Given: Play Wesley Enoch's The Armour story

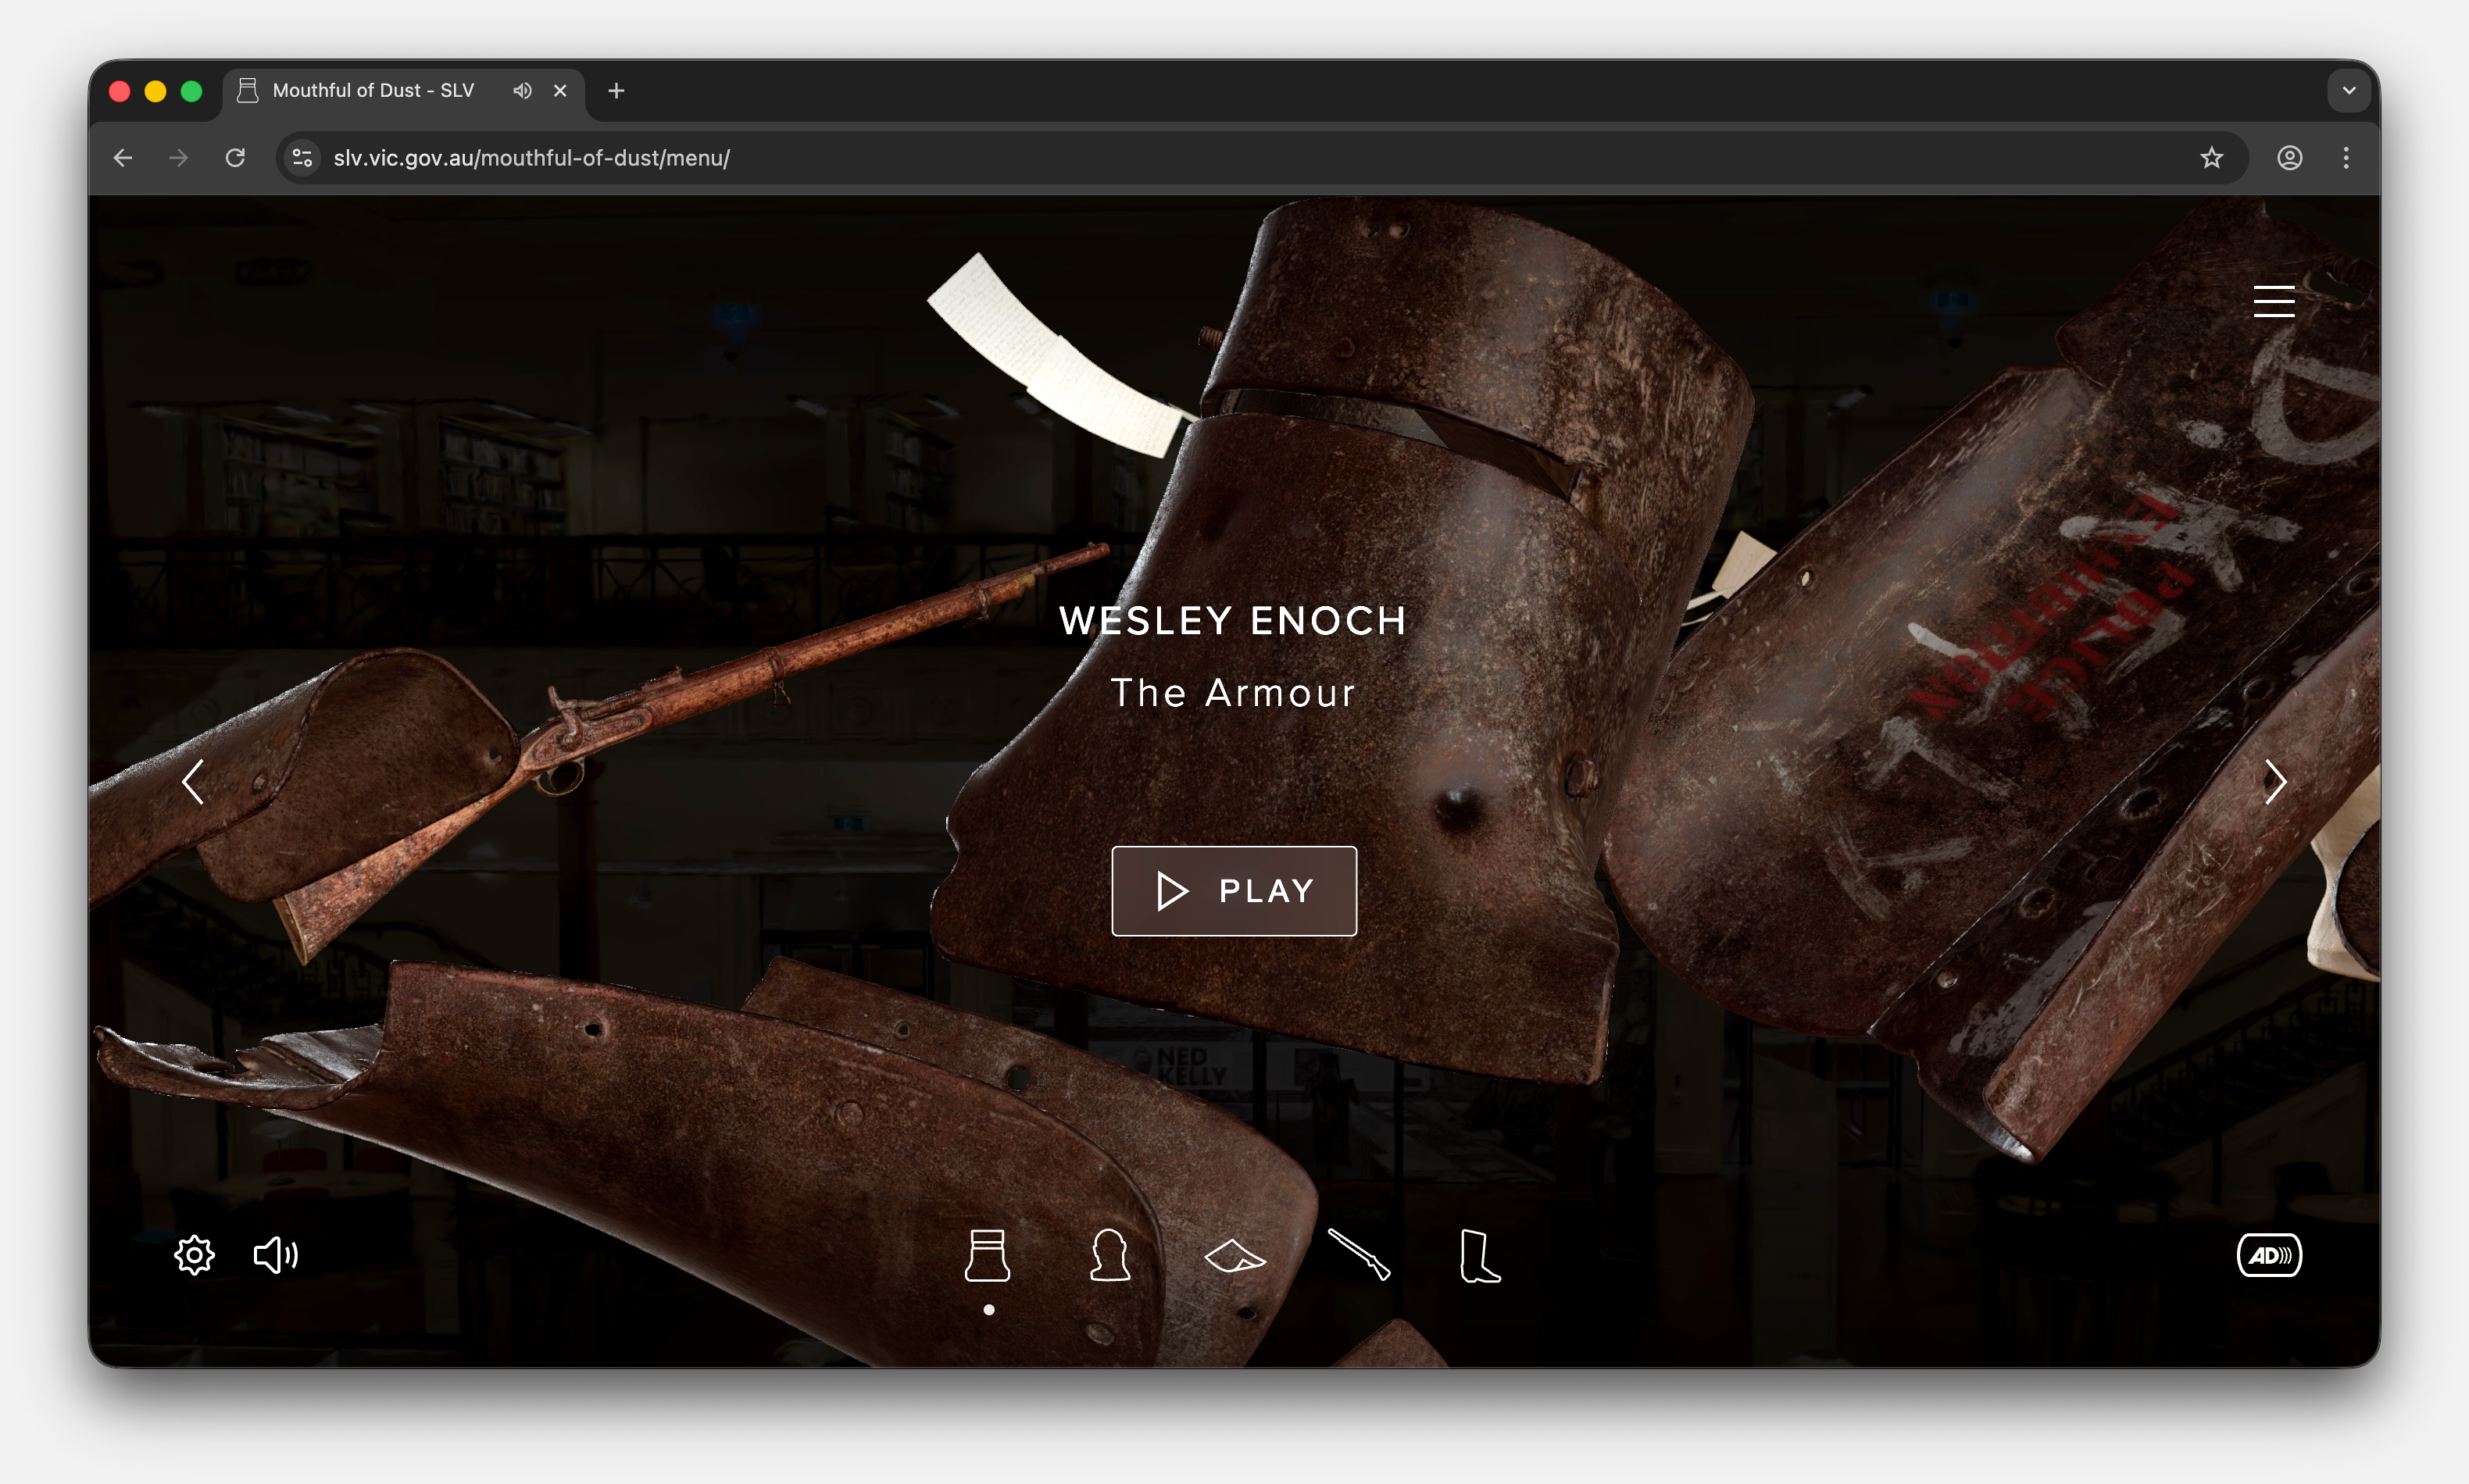Looking at the screenshot, I should pyautogui.click(x=1234, y=890).
